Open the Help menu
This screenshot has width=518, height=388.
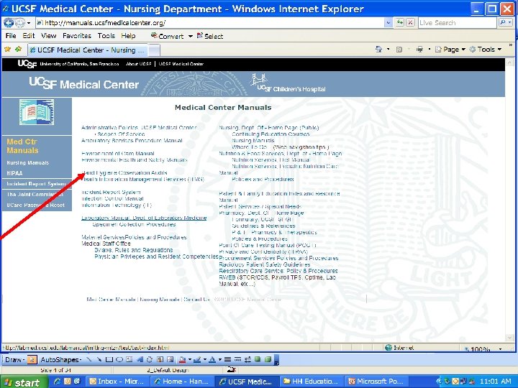click(128, 36)
